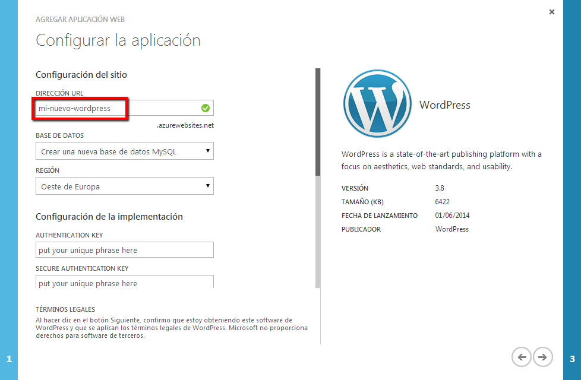This screenshot has width=581, height=380.
Task: Click the release date 01/06/2014
Action: tap(452, 216)
